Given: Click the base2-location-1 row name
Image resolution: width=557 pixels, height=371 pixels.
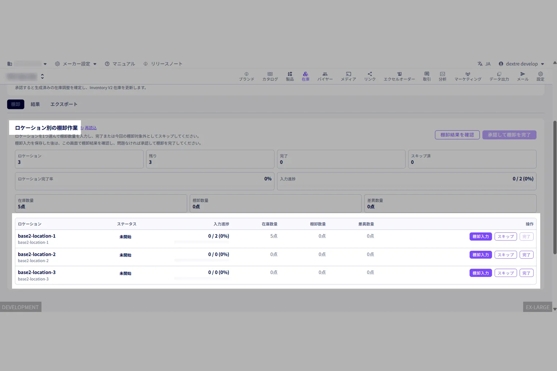Looking at the screenshot, I should [37, 236].
